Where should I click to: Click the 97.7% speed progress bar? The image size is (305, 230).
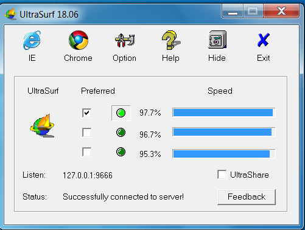tap(224, 113)
